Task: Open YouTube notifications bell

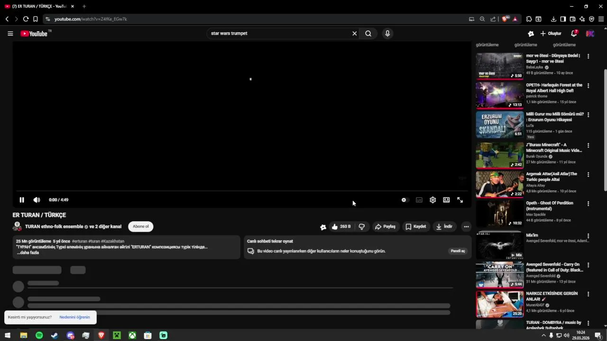Action: pos(574,34)
